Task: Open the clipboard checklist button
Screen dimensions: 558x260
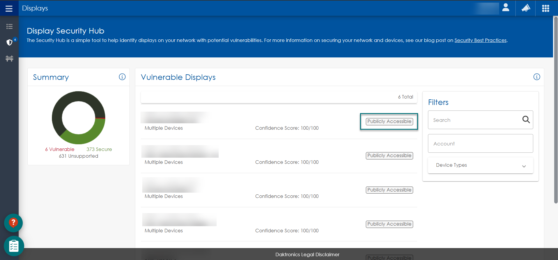Action: [14, 246]
